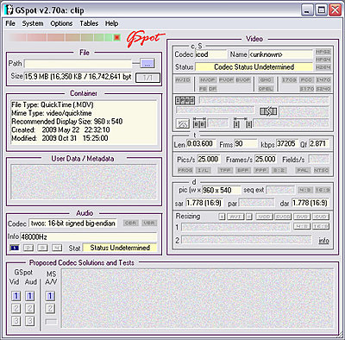Click the 16:9 button in Resizing section
Screen dimensions: 345x340
[321, 226]
